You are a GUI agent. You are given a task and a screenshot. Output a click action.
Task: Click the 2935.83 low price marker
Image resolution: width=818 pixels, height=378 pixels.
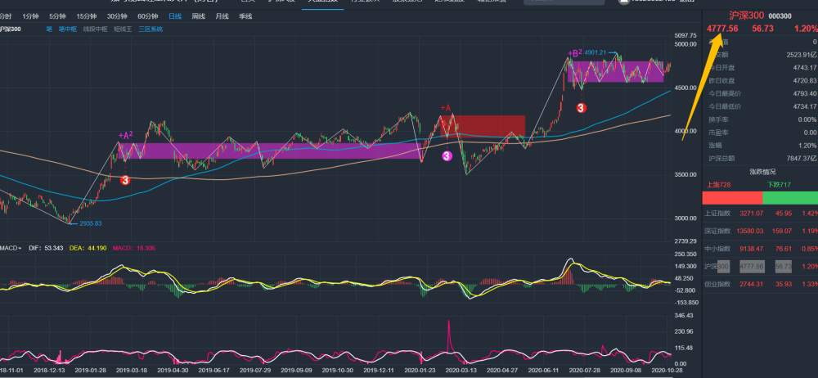pyautogui.click(x=90, y=223)
